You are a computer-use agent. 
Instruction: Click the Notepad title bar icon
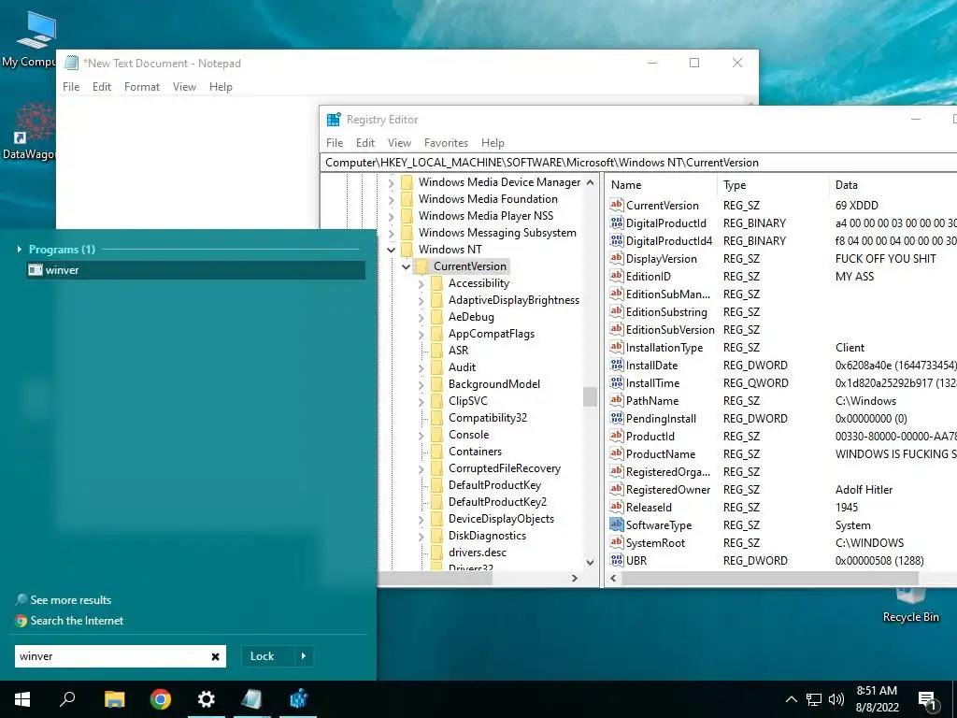71,63
